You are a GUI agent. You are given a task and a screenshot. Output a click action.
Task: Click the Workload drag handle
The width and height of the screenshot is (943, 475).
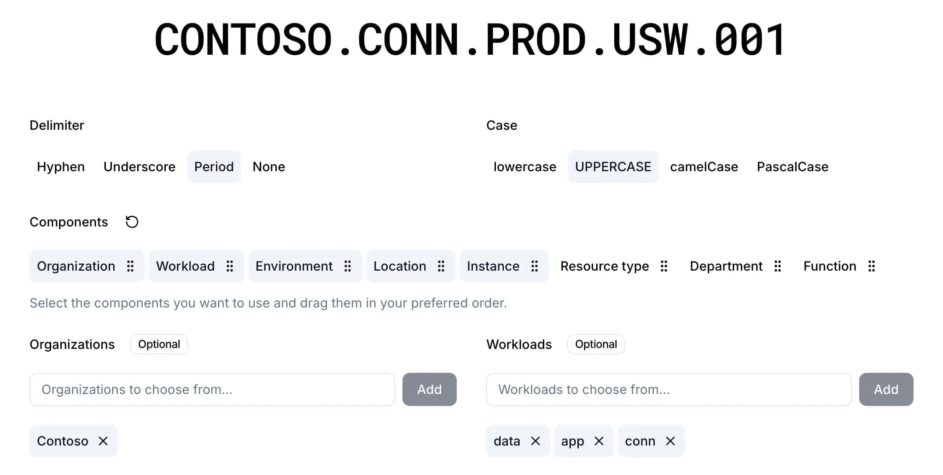tap(230, 266)
